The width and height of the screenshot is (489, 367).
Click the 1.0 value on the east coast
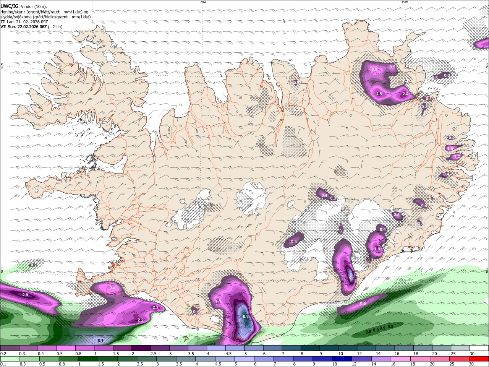pyautogui.click(x=450, y=149)
